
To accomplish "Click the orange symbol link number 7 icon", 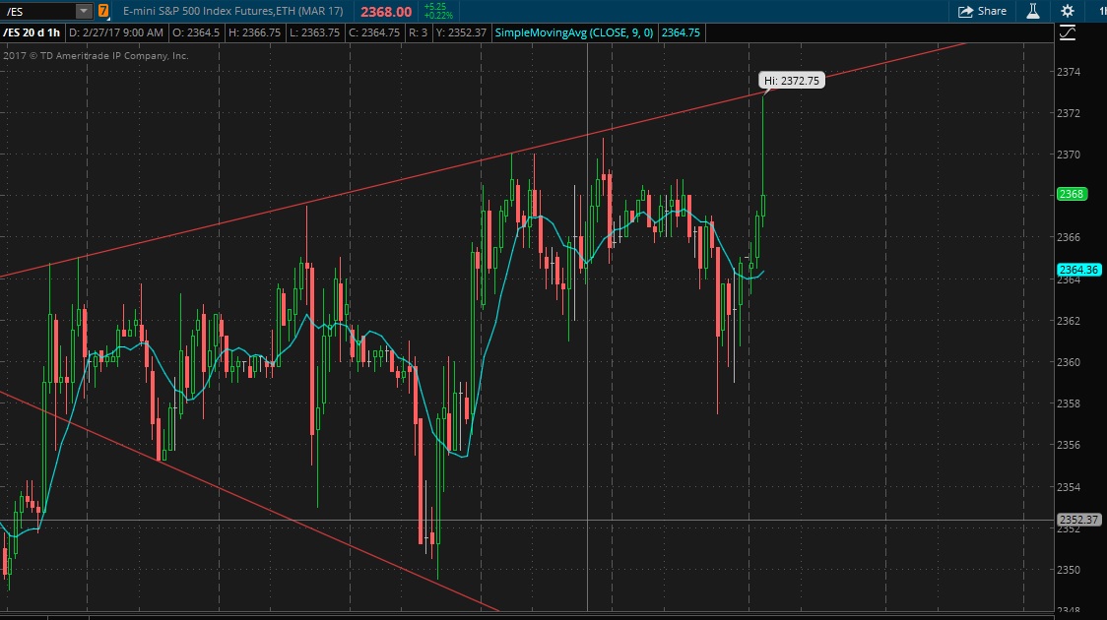I will pos(103,11).
